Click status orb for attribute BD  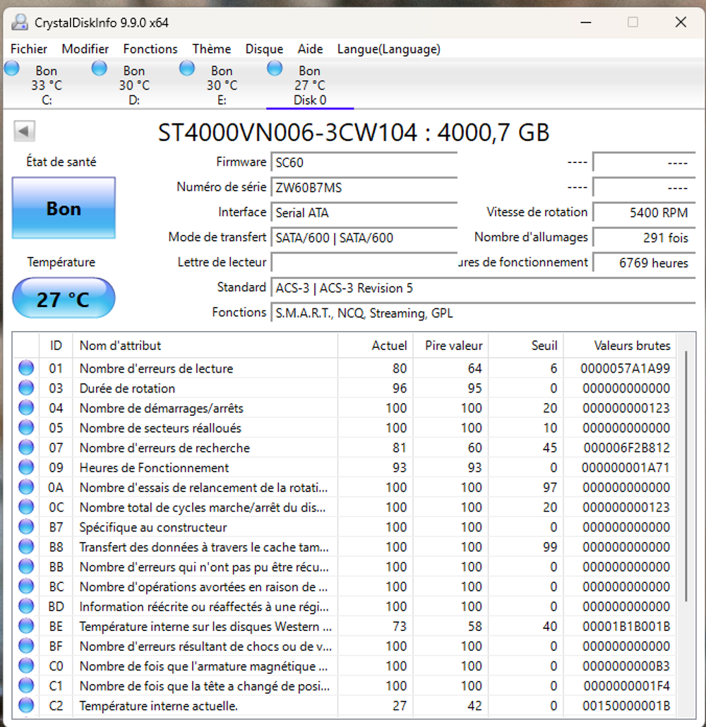tap(26, 606)
